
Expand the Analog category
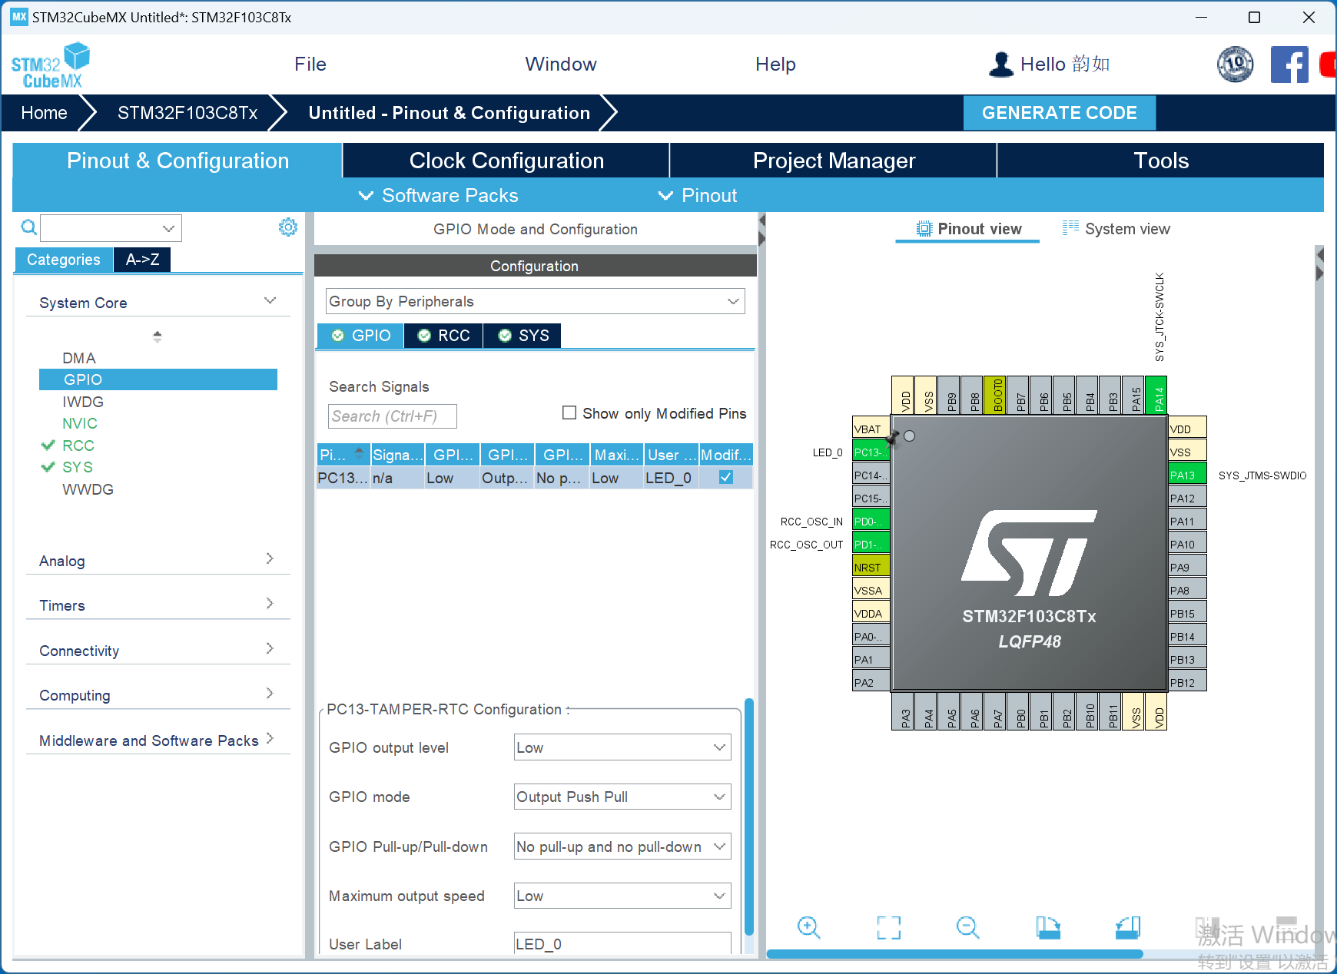point(158,560)
